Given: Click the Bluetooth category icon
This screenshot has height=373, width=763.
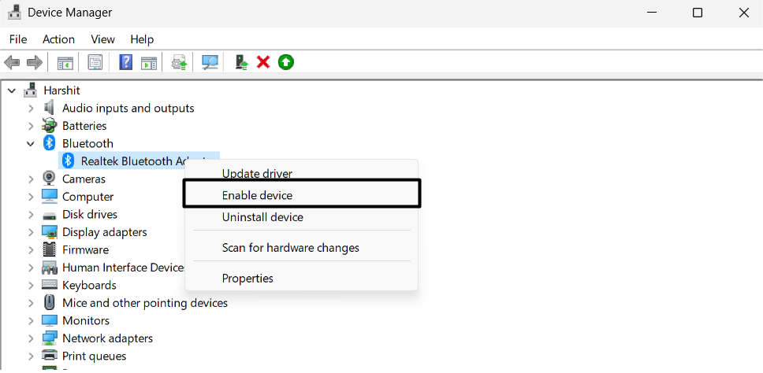Looking at the screenshot, I should pos(49,143).
